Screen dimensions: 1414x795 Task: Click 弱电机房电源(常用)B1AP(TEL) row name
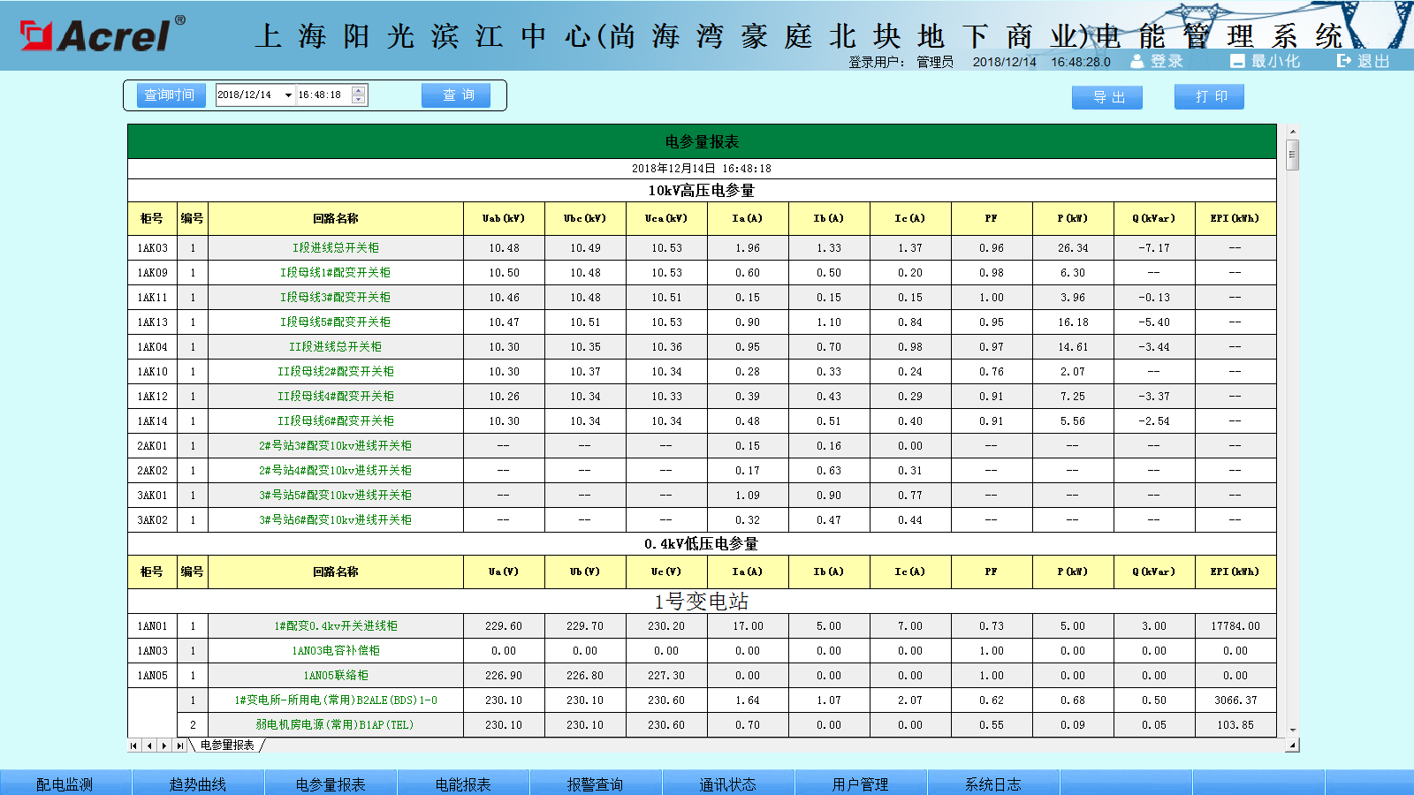tap(336, 725)
